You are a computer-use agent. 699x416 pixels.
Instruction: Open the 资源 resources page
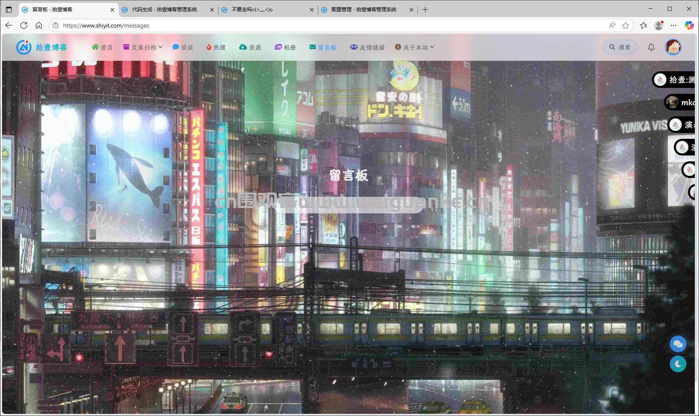pos(250,47)
